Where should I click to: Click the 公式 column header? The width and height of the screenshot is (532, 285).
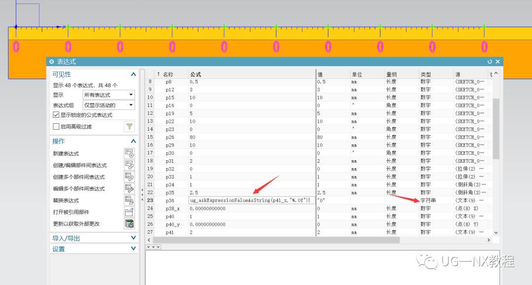[x=251, y=74]
